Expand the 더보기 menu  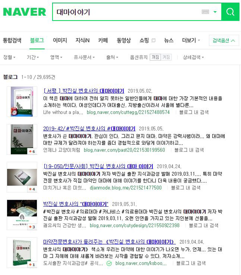pyautogui.click(x=191, y=40)
